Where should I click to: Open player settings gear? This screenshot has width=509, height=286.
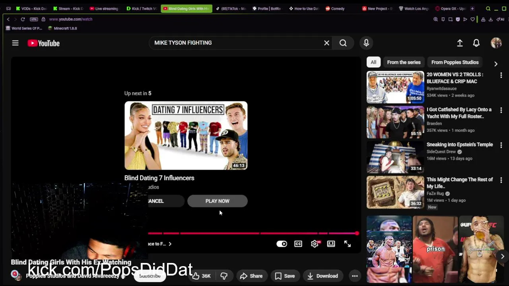315,244
